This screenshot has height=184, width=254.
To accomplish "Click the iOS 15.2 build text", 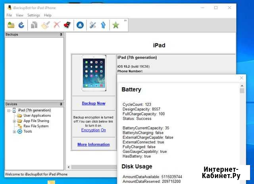I will pyautogui.click(x=133, y=67).
